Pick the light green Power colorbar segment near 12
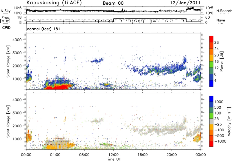232x161 pixels. coord(211,65)
